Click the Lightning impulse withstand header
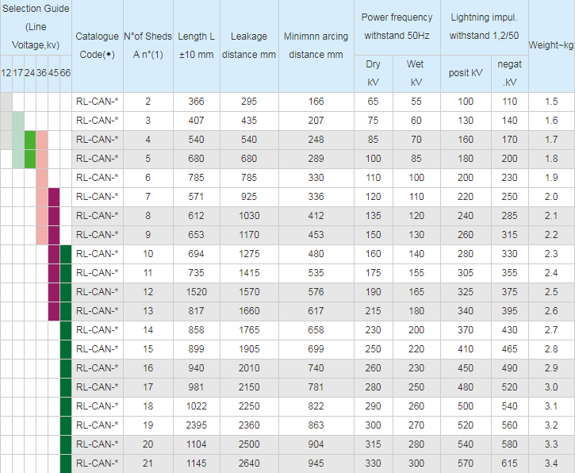 pos(484,27)
